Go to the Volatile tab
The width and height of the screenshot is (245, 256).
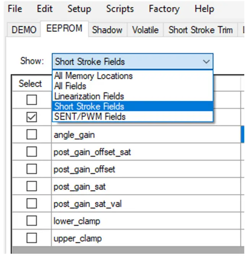tap(145, 30)
